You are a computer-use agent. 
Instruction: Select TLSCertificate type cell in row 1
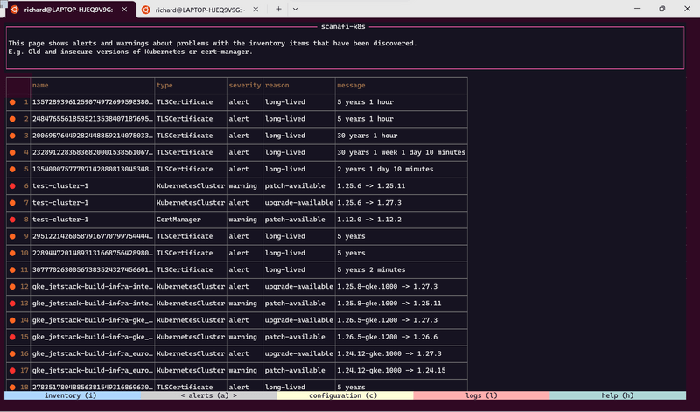(185, 102)
